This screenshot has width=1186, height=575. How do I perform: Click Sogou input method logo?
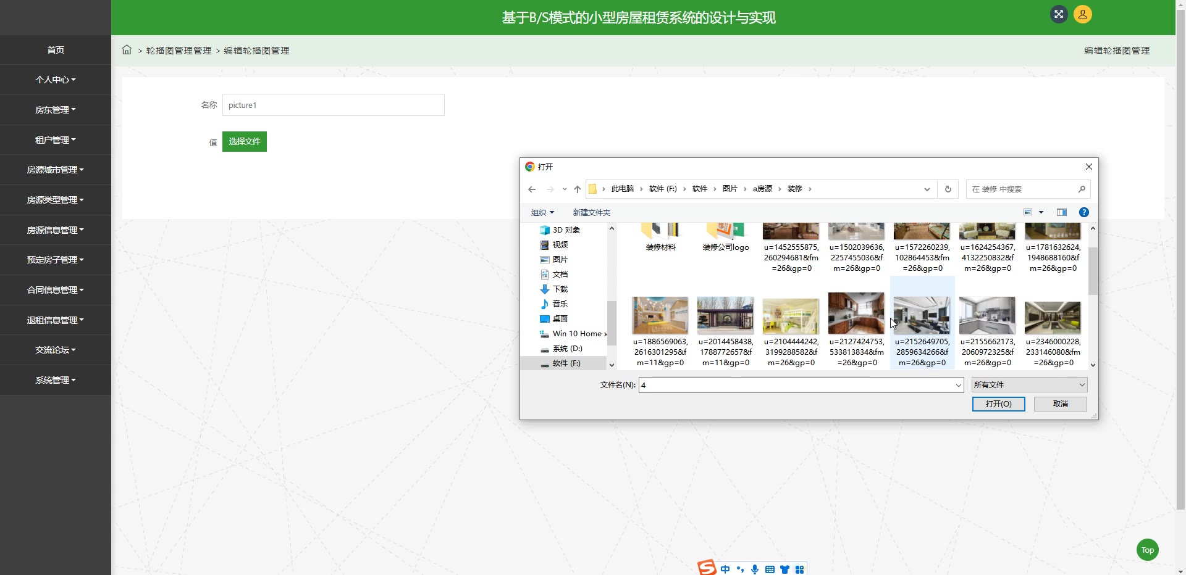pyautogui.click(x=707, y=568)
